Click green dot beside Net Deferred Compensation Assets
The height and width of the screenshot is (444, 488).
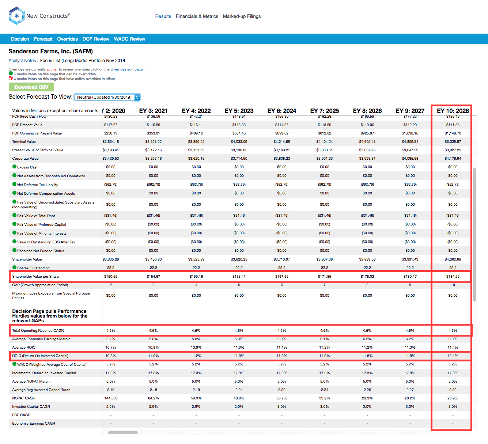(x=14, y=193)
